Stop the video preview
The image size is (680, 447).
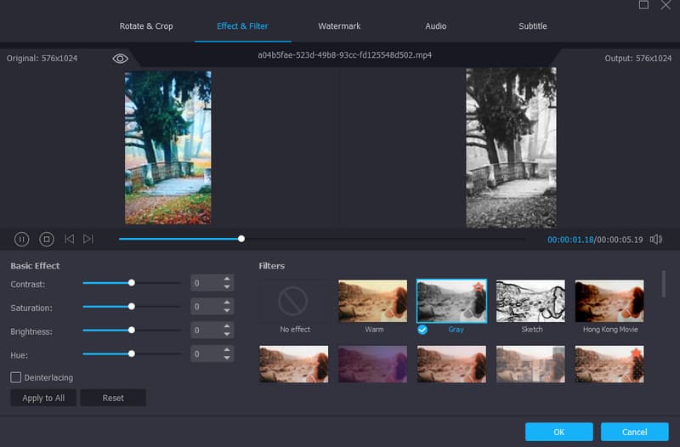click(47, 240)
